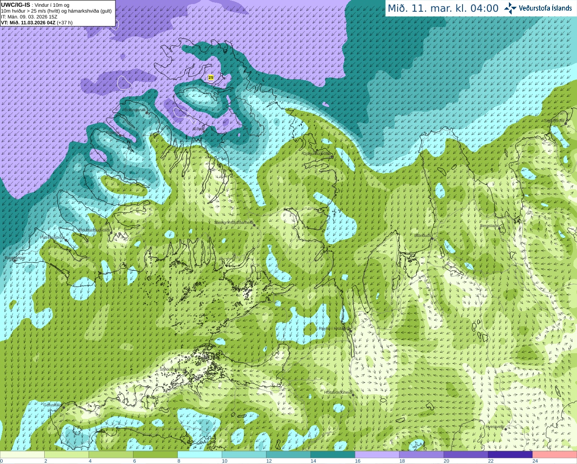Click the 6–8 m/s olive green legend swatch
Viewport: 577px width, 464px height.
point(155,455)
